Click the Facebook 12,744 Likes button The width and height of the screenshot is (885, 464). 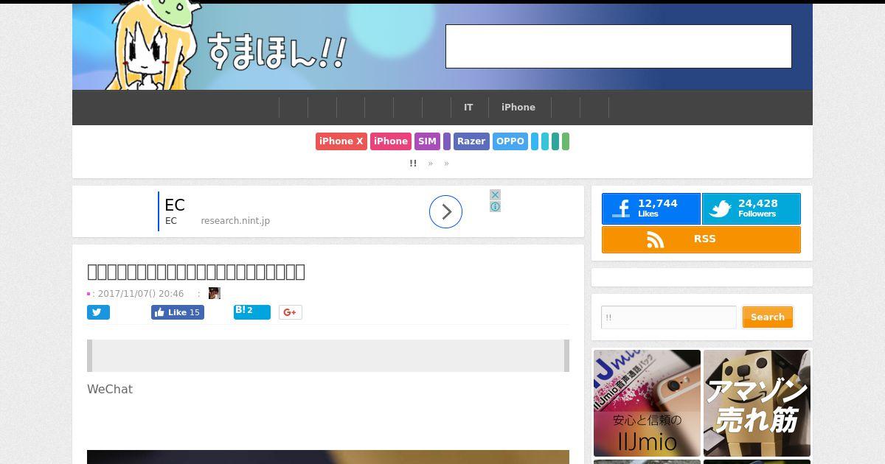click(651, 209)
